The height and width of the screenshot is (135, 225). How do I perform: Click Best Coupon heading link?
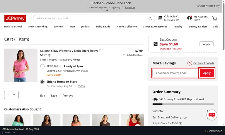pos(168,39)
